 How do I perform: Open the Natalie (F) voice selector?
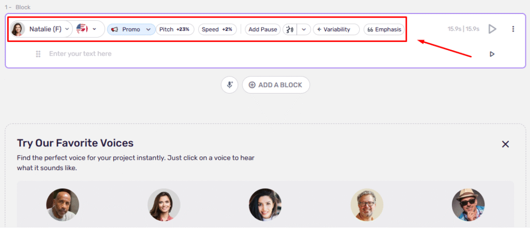coord(41,29)
